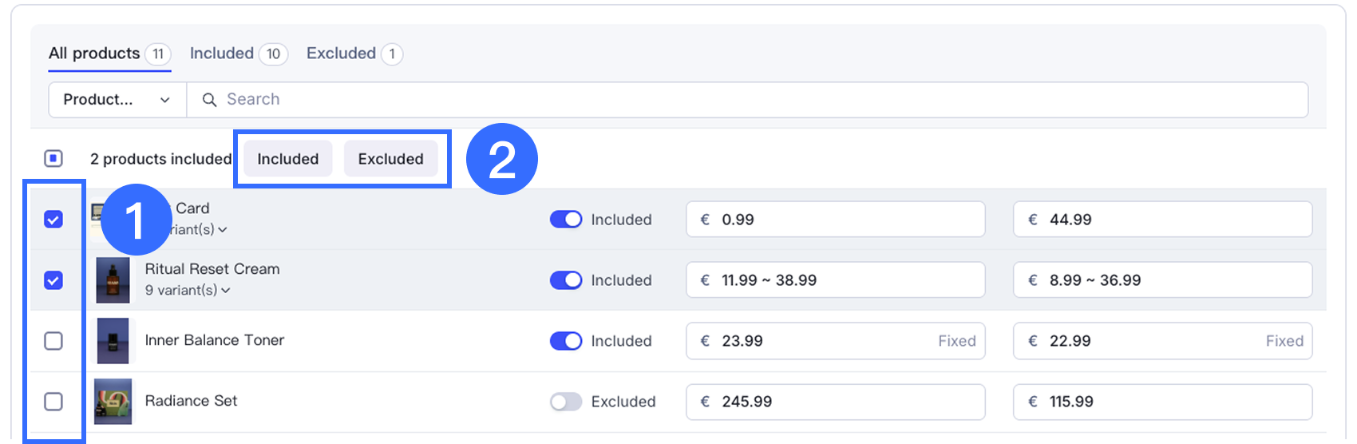1357x444 pixels.
Task: Check the Radiance Set row checkbox
Action: [53, 401]
